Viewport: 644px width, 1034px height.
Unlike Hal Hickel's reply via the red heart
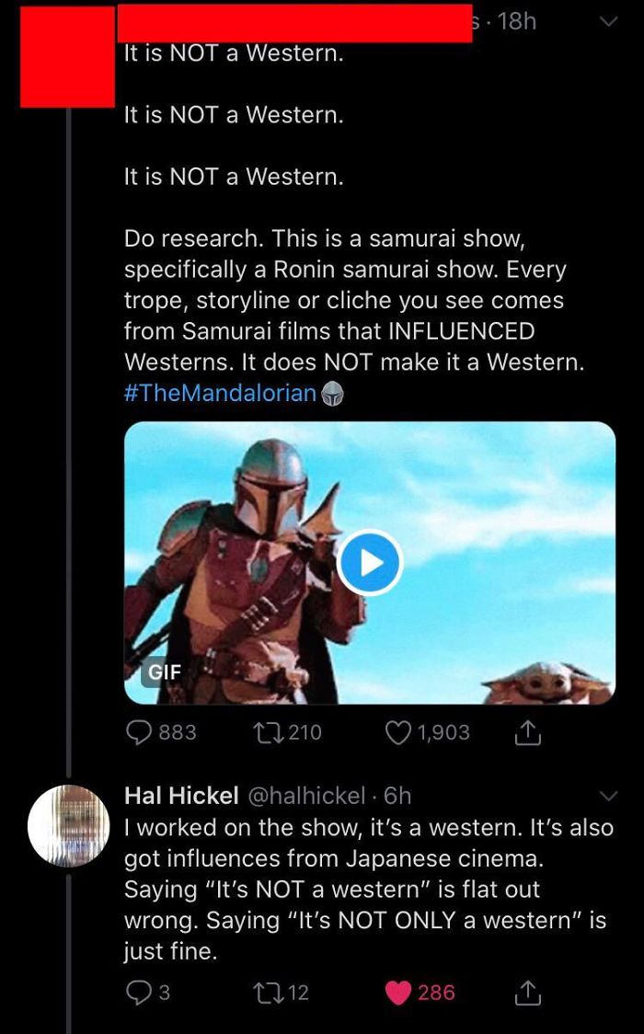pyautogui.click(x=399, y=992)
